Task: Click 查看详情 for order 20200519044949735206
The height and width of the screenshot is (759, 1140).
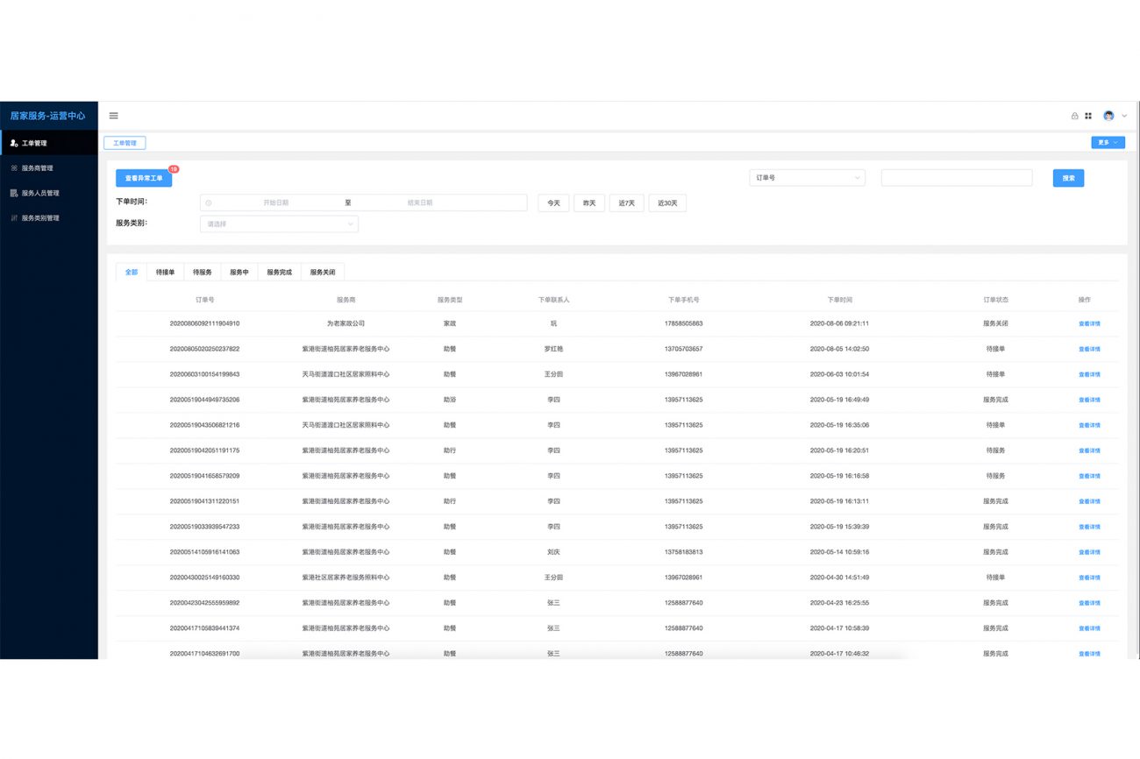Action: pyautogui.click(x=1089, y=400)
